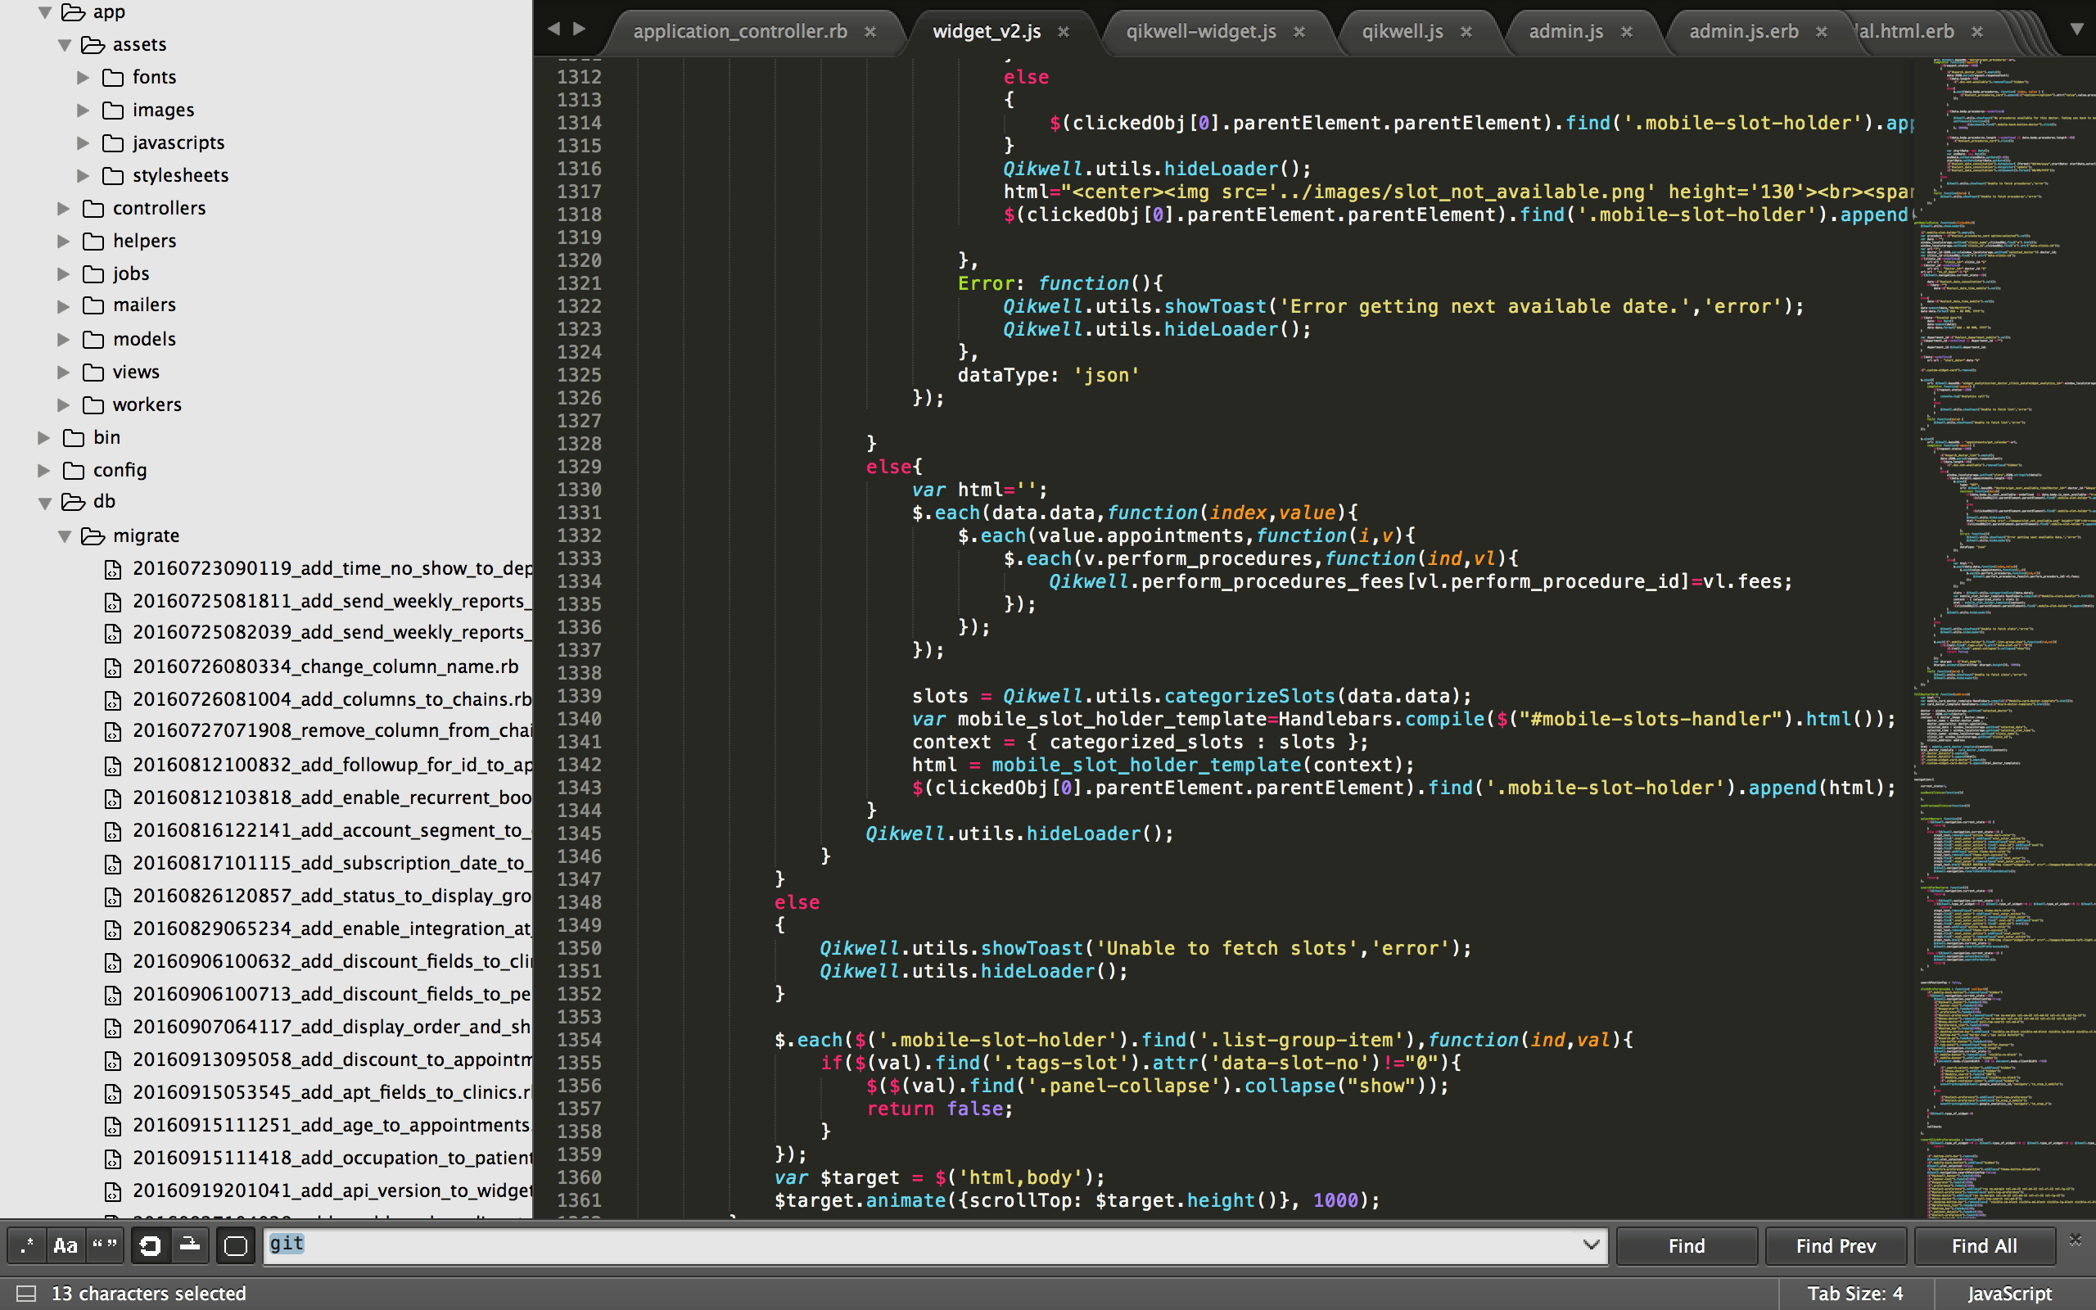Click the bin folder icon
This screenshot has height=1310, width=2096.
click(x=74, y=437)
